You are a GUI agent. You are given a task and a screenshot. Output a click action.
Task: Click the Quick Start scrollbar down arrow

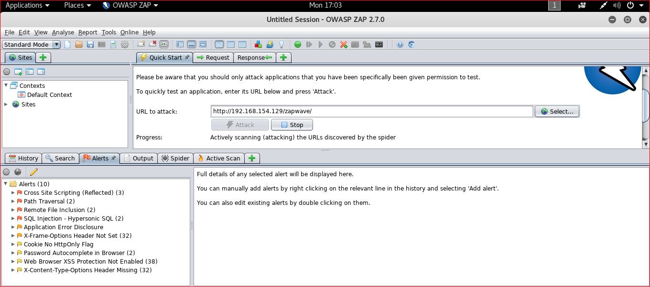pyautogui.click(x=646, y=144)
